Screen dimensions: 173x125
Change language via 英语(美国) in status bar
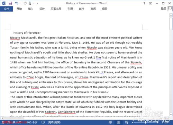[54, 122]
